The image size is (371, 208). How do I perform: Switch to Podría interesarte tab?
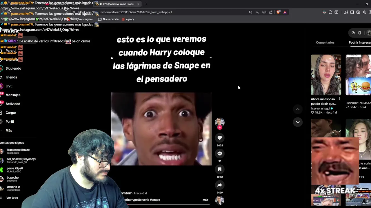pos(360,42)
